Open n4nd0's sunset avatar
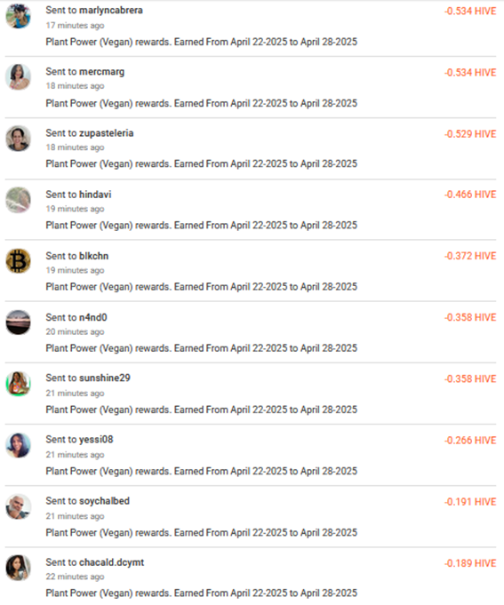 18,322
